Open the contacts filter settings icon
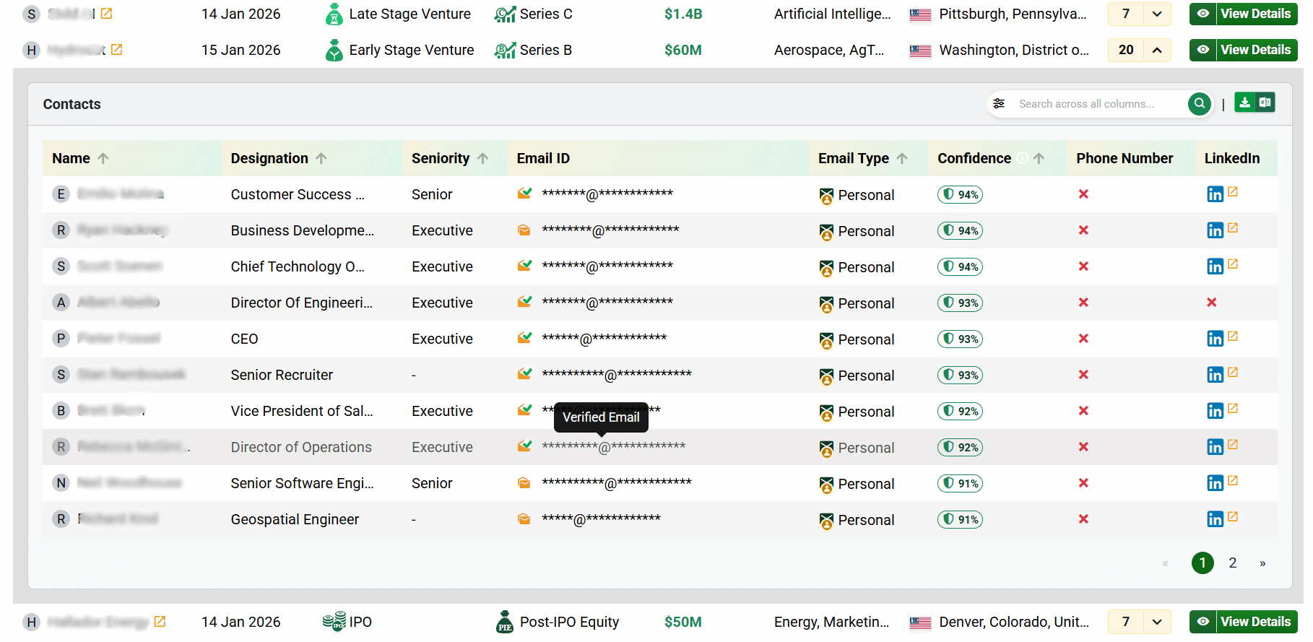This screenshot has width=1313, height=642. [x=999, y=104]
